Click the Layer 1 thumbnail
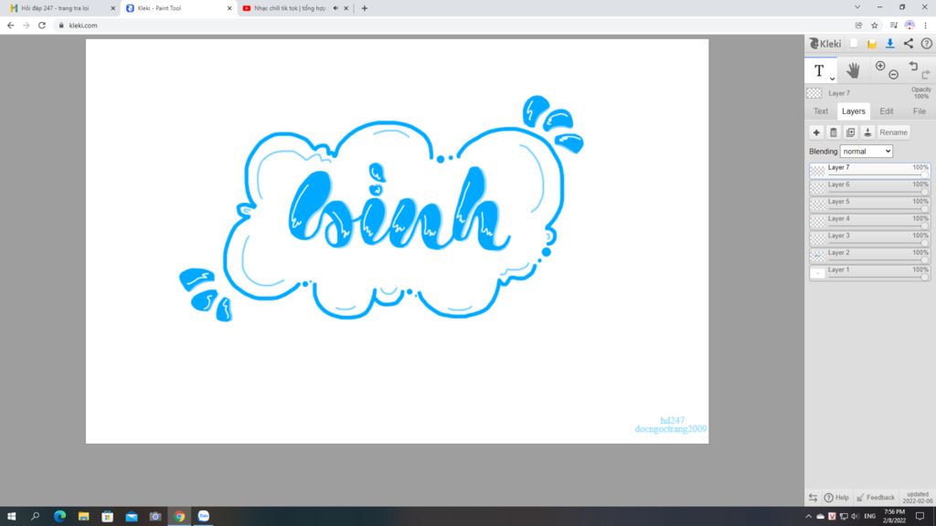Screen dimensions: 936x526 (817, 274)
